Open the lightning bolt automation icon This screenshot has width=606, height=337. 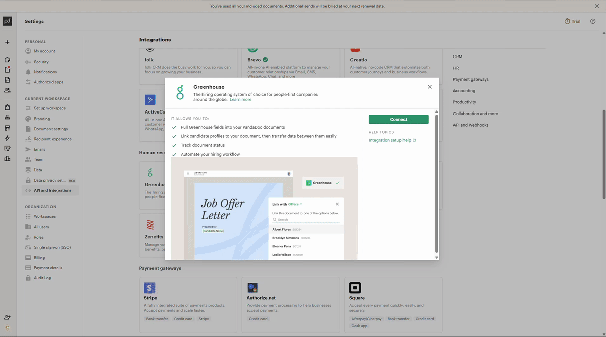tap(7, 138)
